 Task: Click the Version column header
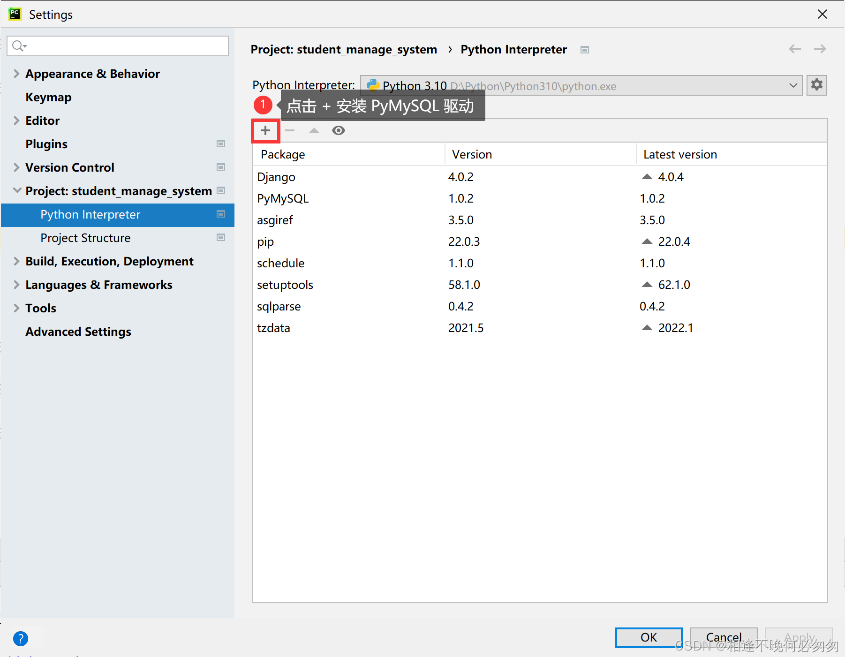point(540,154)
